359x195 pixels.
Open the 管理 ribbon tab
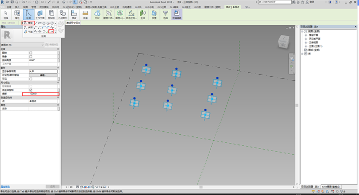pyautogui.click(x=34, y=7)
